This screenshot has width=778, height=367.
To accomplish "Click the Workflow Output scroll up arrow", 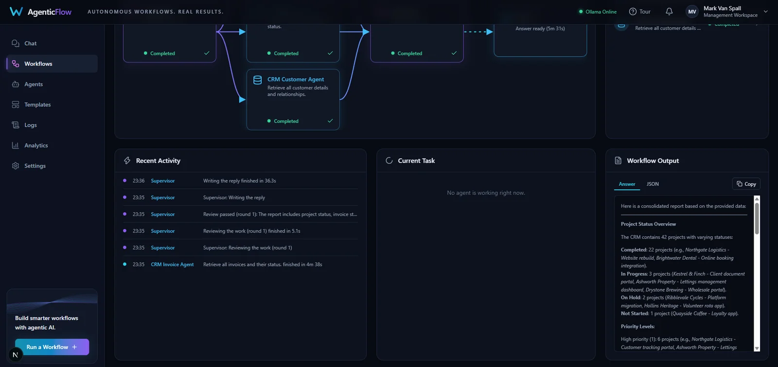I will click(757, 199).
